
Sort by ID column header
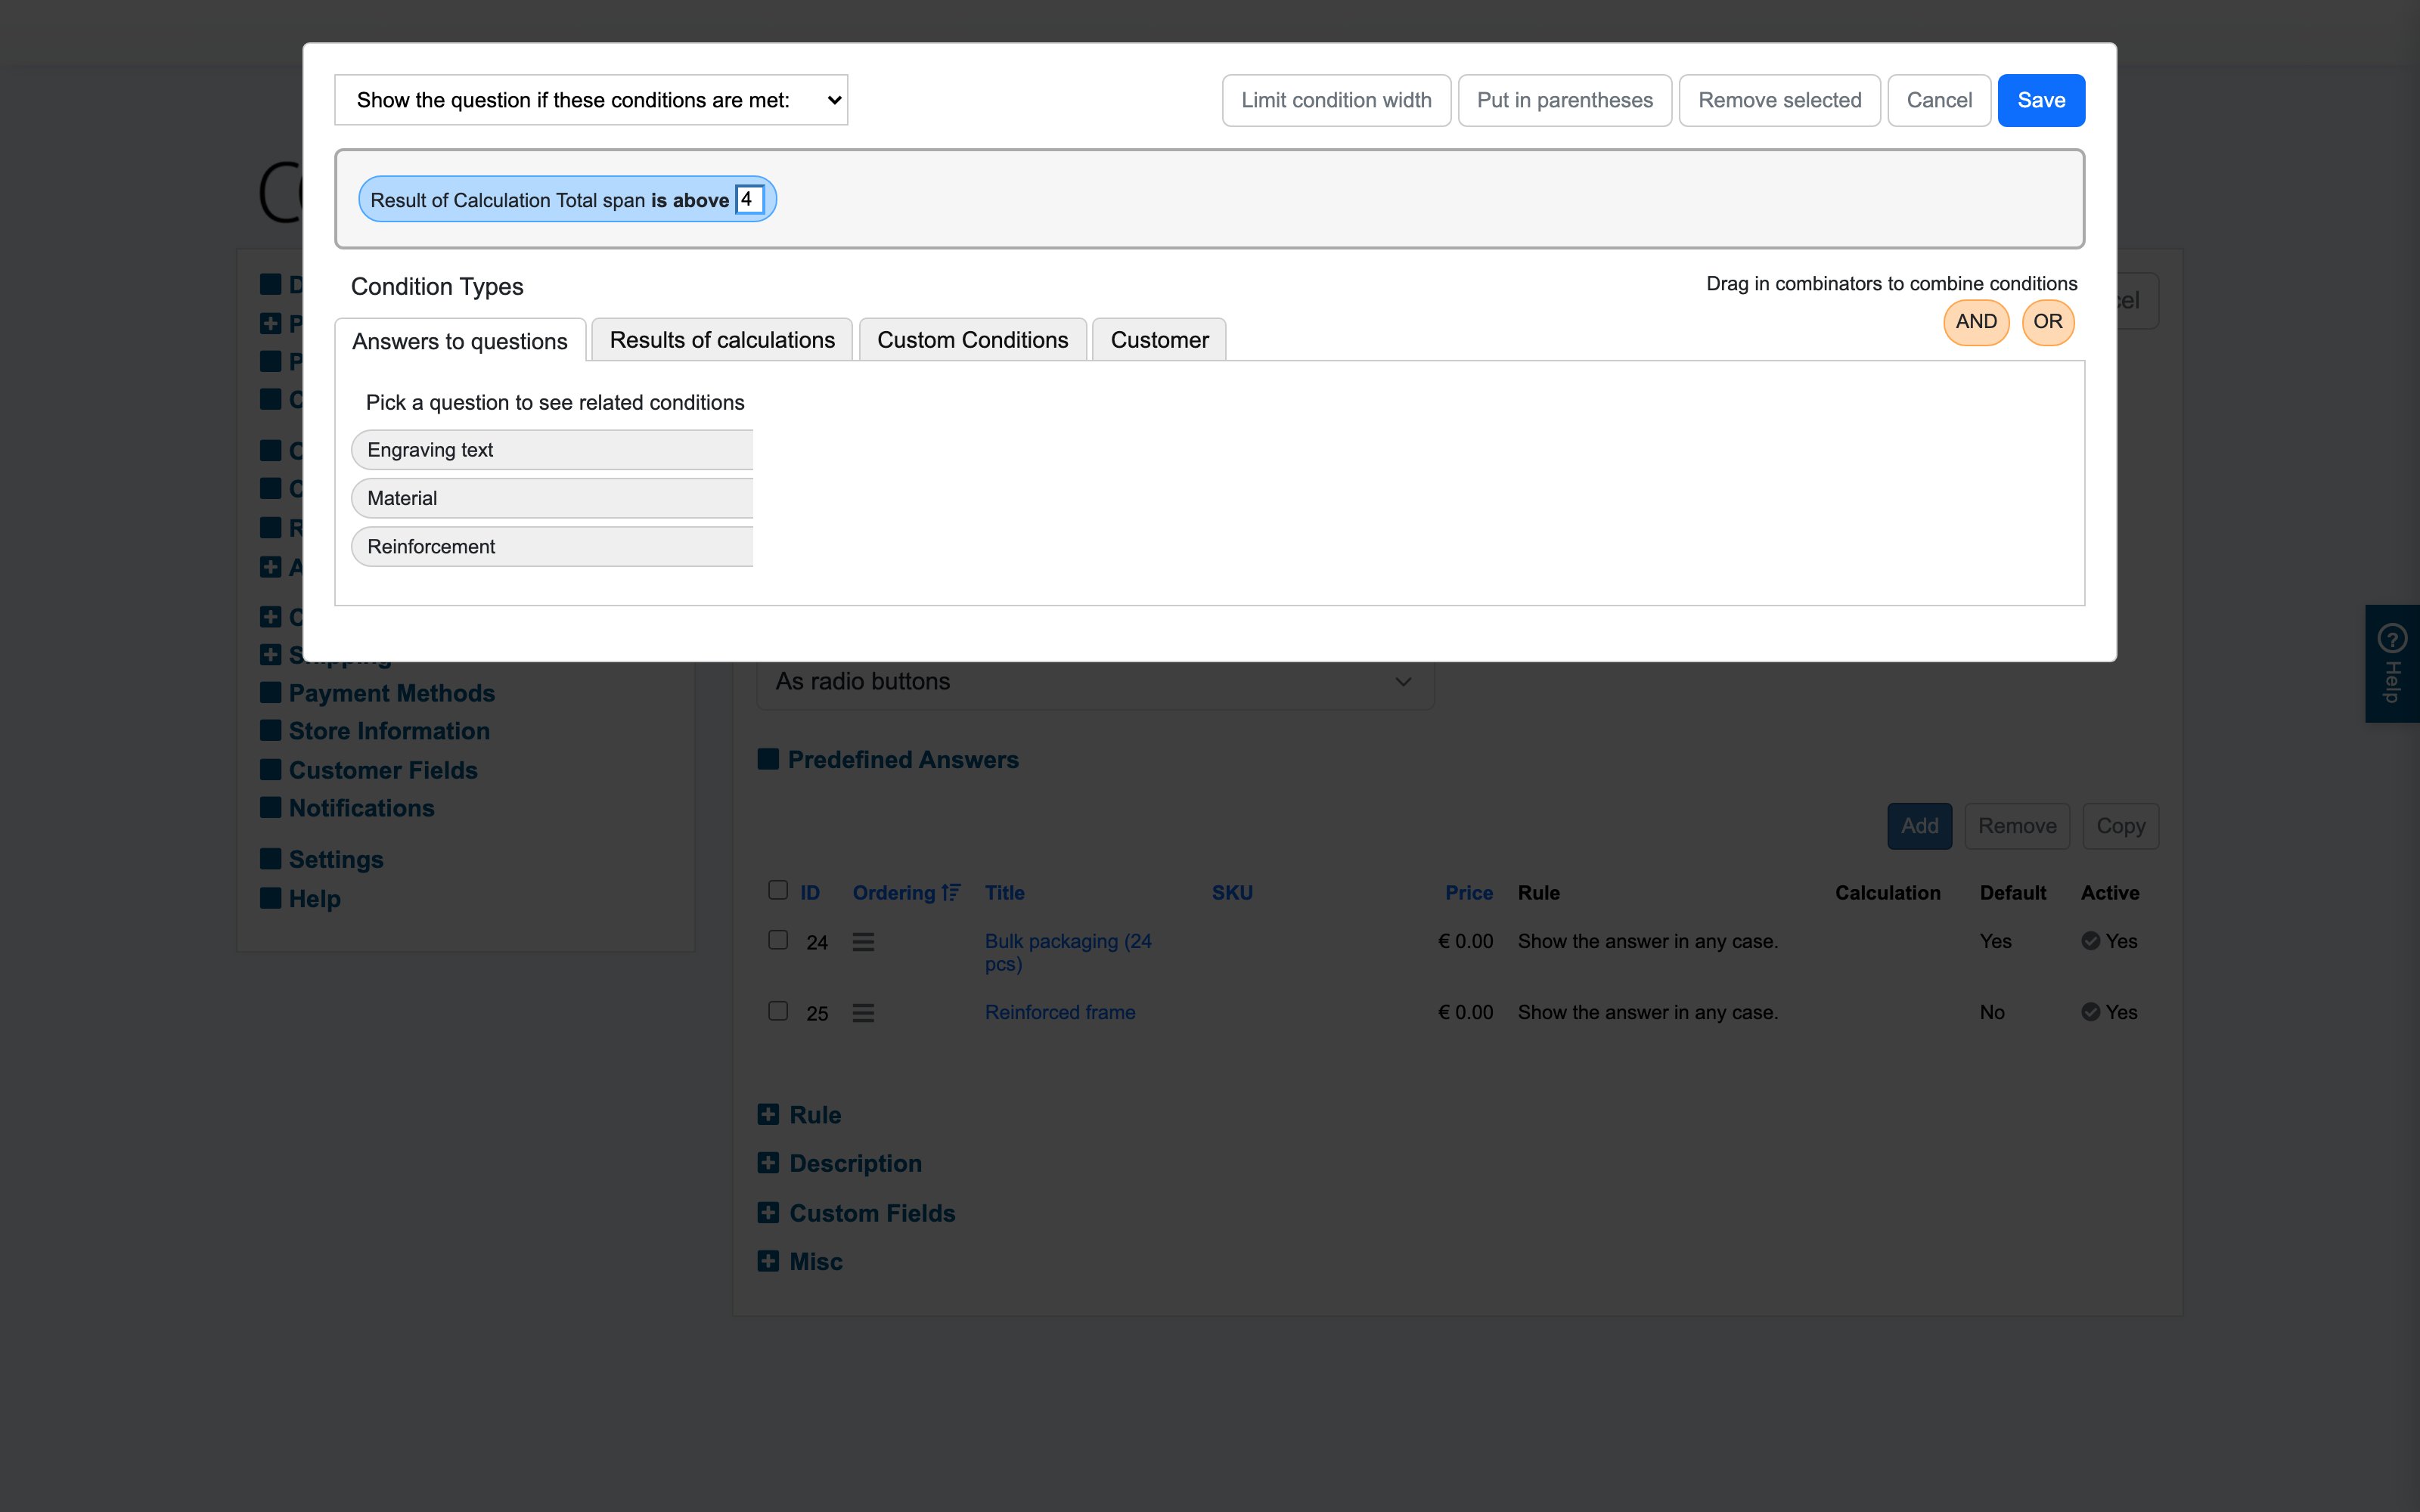[810, 893]
